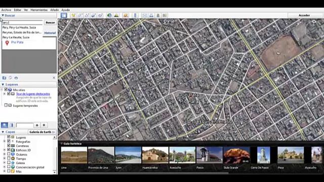Click the print icon below the search results
Screen dimensions: 324x182
tap(16, 78)
